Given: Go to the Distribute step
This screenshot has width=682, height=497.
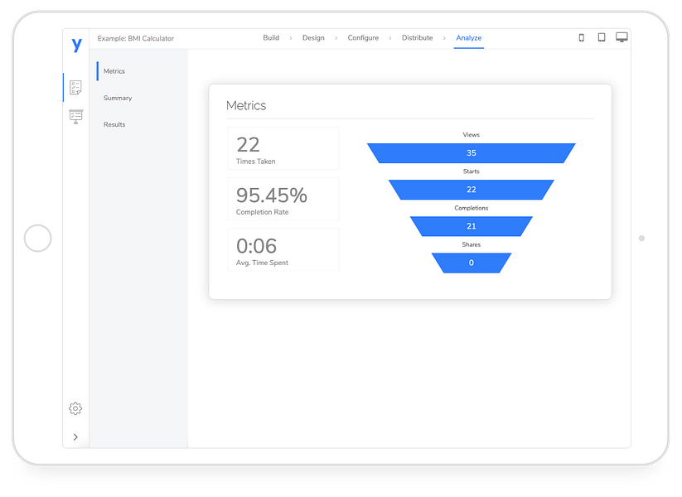Looking at the screenshot, I should click(x=417, y=38).
